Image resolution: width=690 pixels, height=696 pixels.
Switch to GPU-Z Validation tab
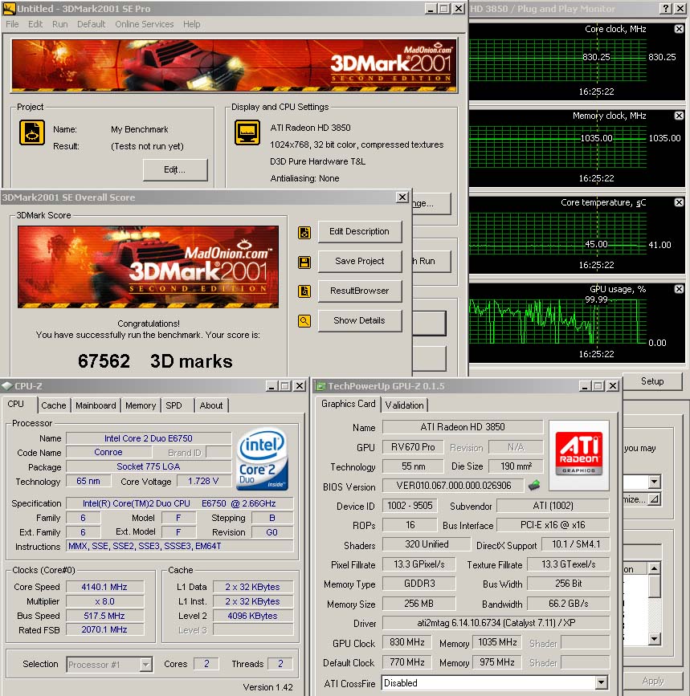(404, 405)
